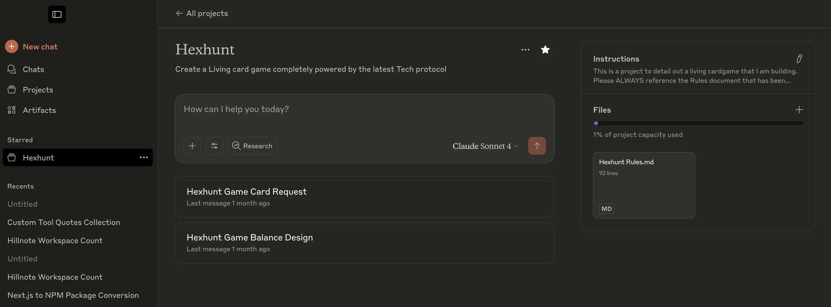Open search and tools settings slider icon
This screenshot has width=831, height=307.
pos(214,146)
